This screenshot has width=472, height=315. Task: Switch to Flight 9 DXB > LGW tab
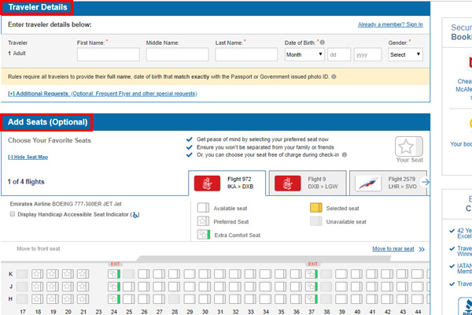(x=308, y=183)
